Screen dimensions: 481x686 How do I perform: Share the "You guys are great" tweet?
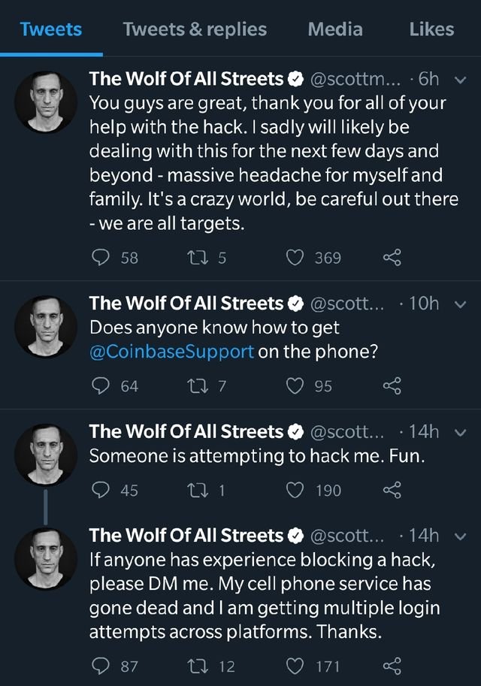point(392,258)
